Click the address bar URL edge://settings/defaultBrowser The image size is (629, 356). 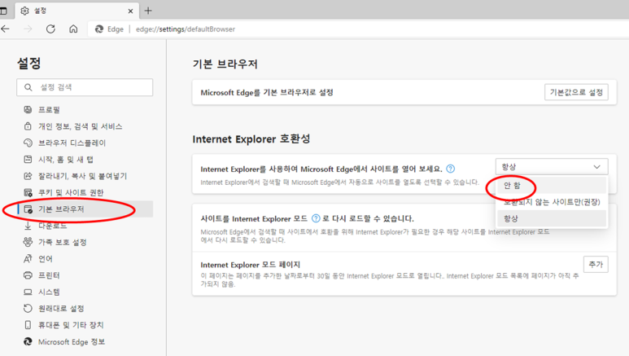[x=186, y=29]
